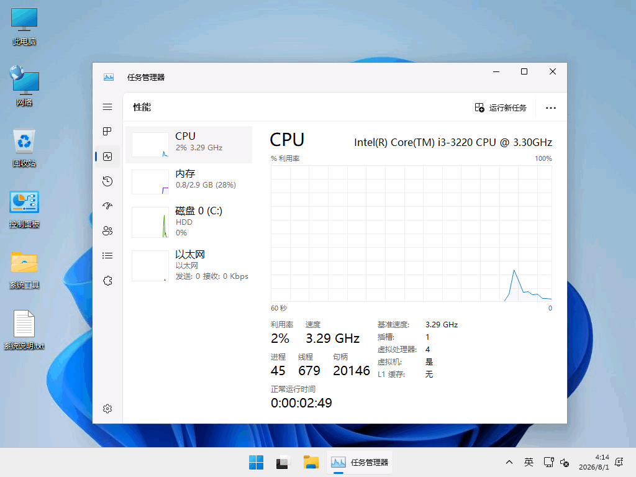
Task: Select the 系统工具 folder icon
Action: [24, 270]
